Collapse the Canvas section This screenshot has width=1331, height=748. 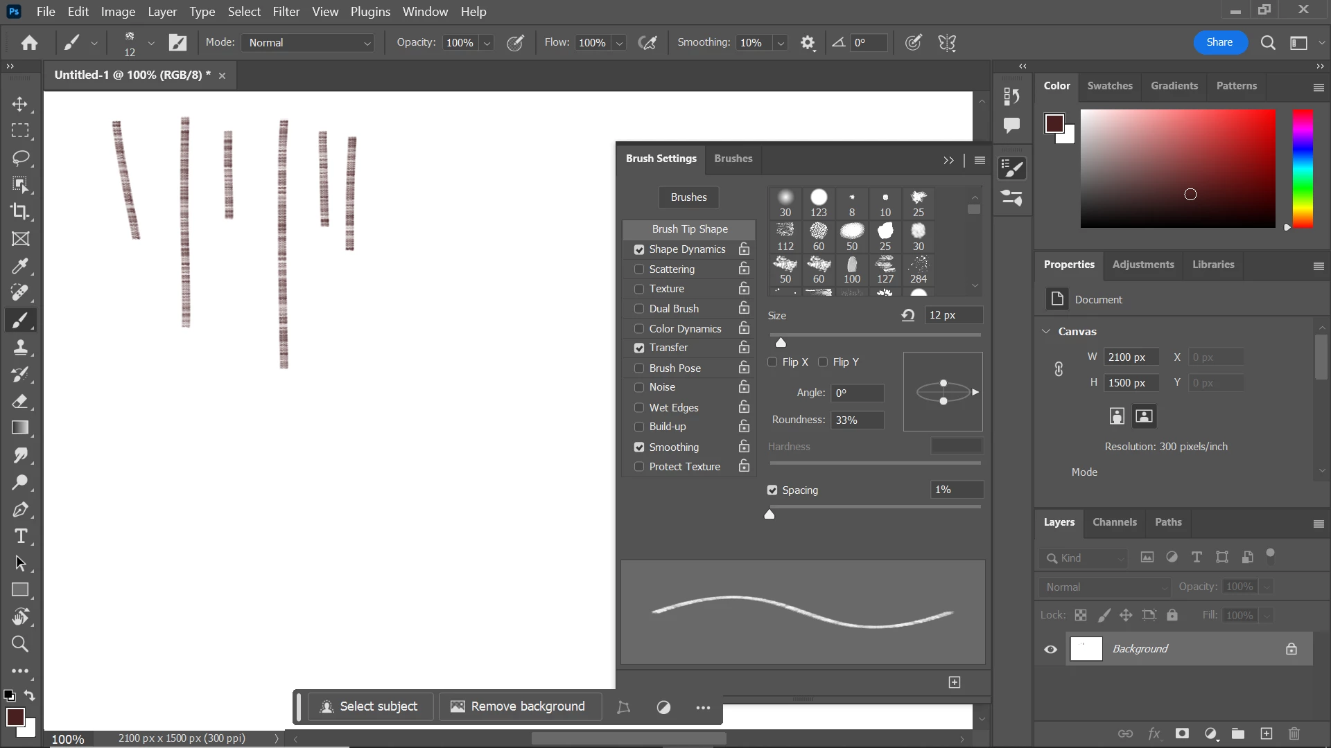(x=1046, y=332)
